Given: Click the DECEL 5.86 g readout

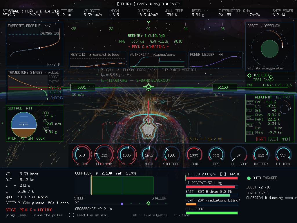Looking at the screenshot, I should tap(198, 13).
